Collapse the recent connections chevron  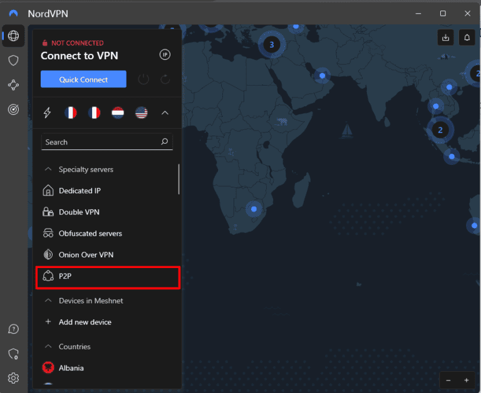pyautogui.click(x=165, y=113)
